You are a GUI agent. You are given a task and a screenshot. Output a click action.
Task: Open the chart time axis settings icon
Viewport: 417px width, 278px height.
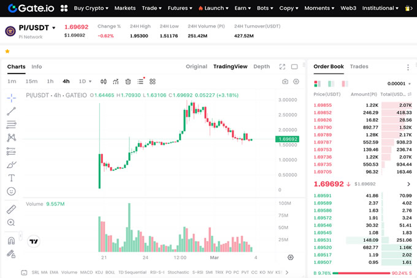(291, 257)
